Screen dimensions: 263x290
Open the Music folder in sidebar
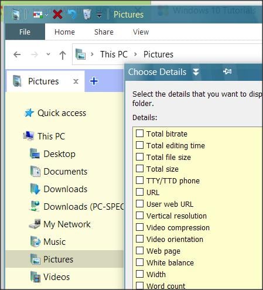point(54,242)
